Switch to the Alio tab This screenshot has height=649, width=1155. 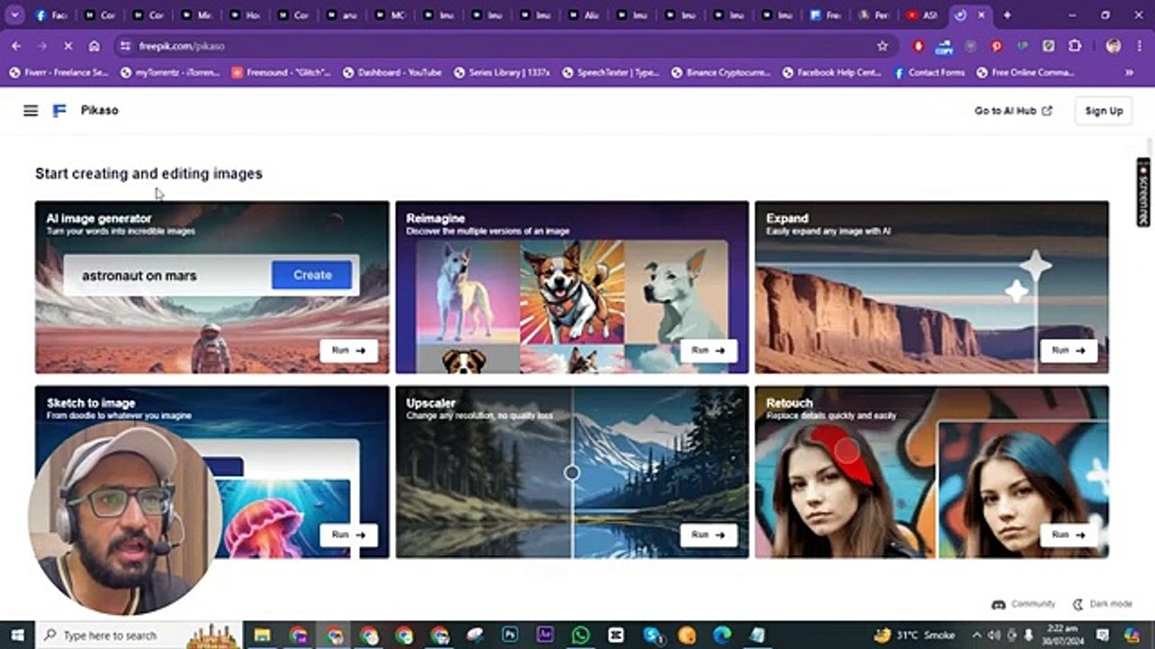point(582,15)
